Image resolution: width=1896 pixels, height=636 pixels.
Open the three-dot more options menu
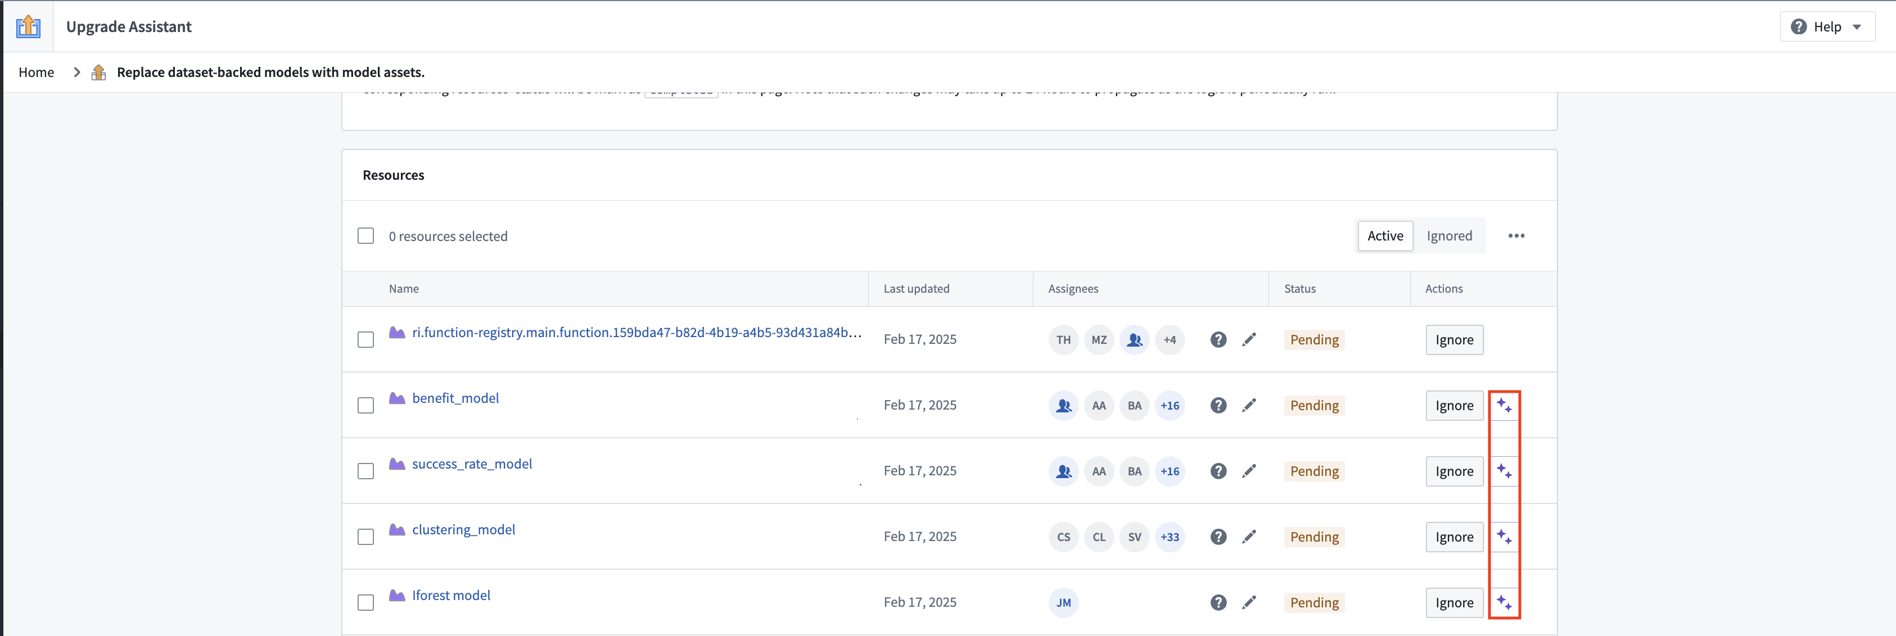coord(1516,236)
